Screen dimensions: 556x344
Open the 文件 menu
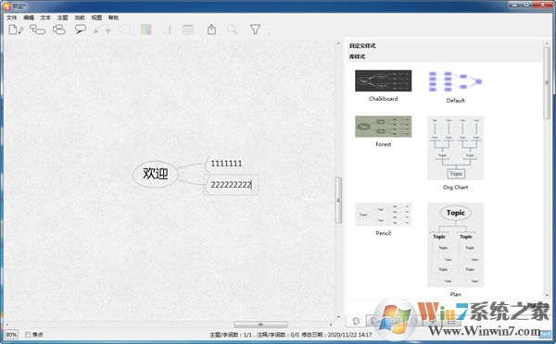(11, 18)
